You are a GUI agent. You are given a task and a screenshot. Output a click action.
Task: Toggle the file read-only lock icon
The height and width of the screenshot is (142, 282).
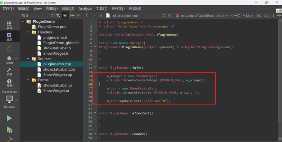(x=101, y=16)
